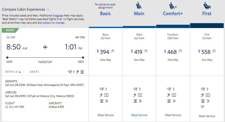The width and height of the screenshot is (225, 122).
Task: Click the satellite TV icon under Basic
Action: tap(107, 101)
